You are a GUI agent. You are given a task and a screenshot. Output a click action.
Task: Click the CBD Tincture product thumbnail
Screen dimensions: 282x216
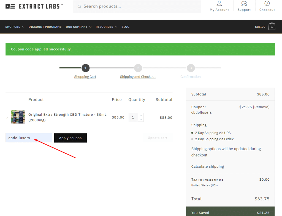(18, 117)
